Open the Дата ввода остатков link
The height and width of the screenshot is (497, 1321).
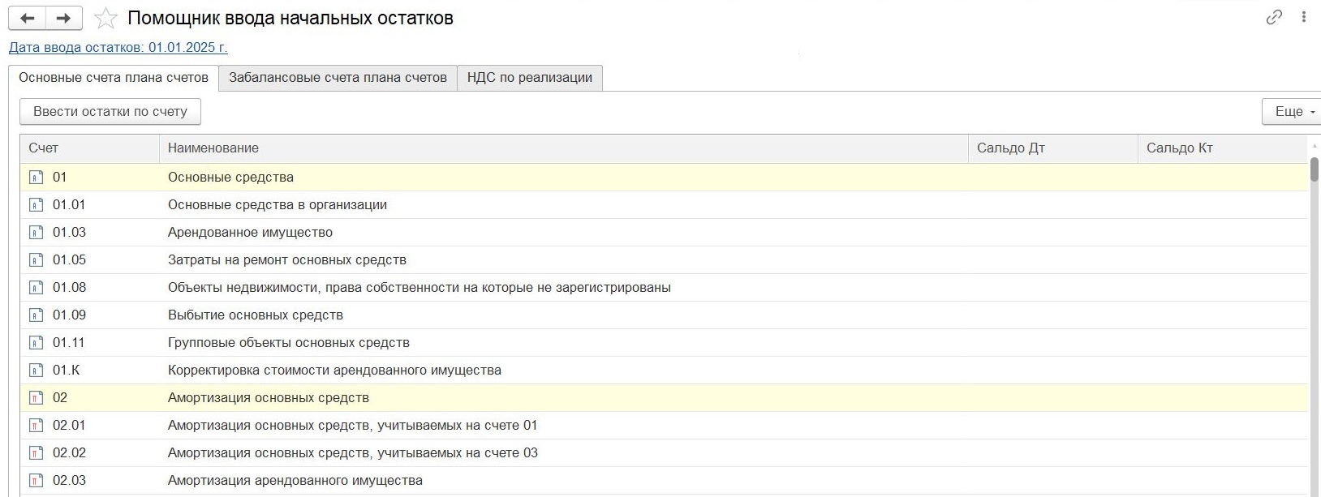click(118, 48)
